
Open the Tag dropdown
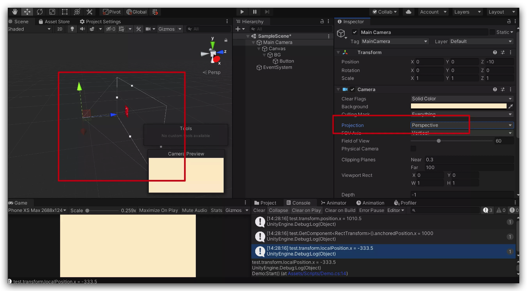395,41
